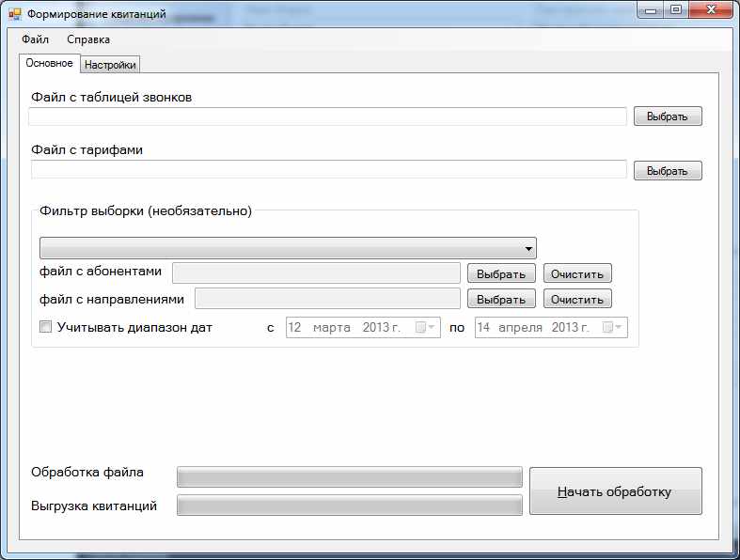Switch to the Основное tab
The image size is (740, 560).
[49, 63]
